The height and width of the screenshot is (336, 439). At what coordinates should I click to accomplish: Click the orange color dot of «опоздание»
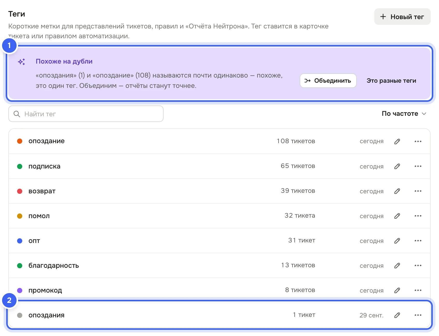(20, 141)
